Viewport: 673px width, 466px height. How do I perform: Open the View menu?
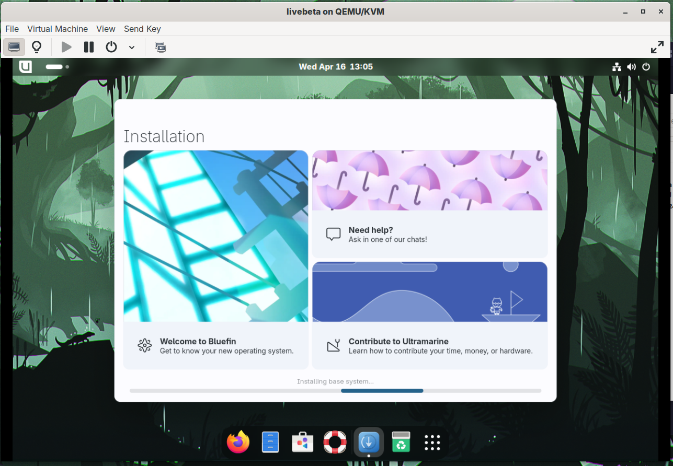click(x=106, y=29)
